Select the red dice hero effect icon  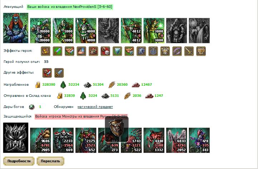tap(105, 51)
